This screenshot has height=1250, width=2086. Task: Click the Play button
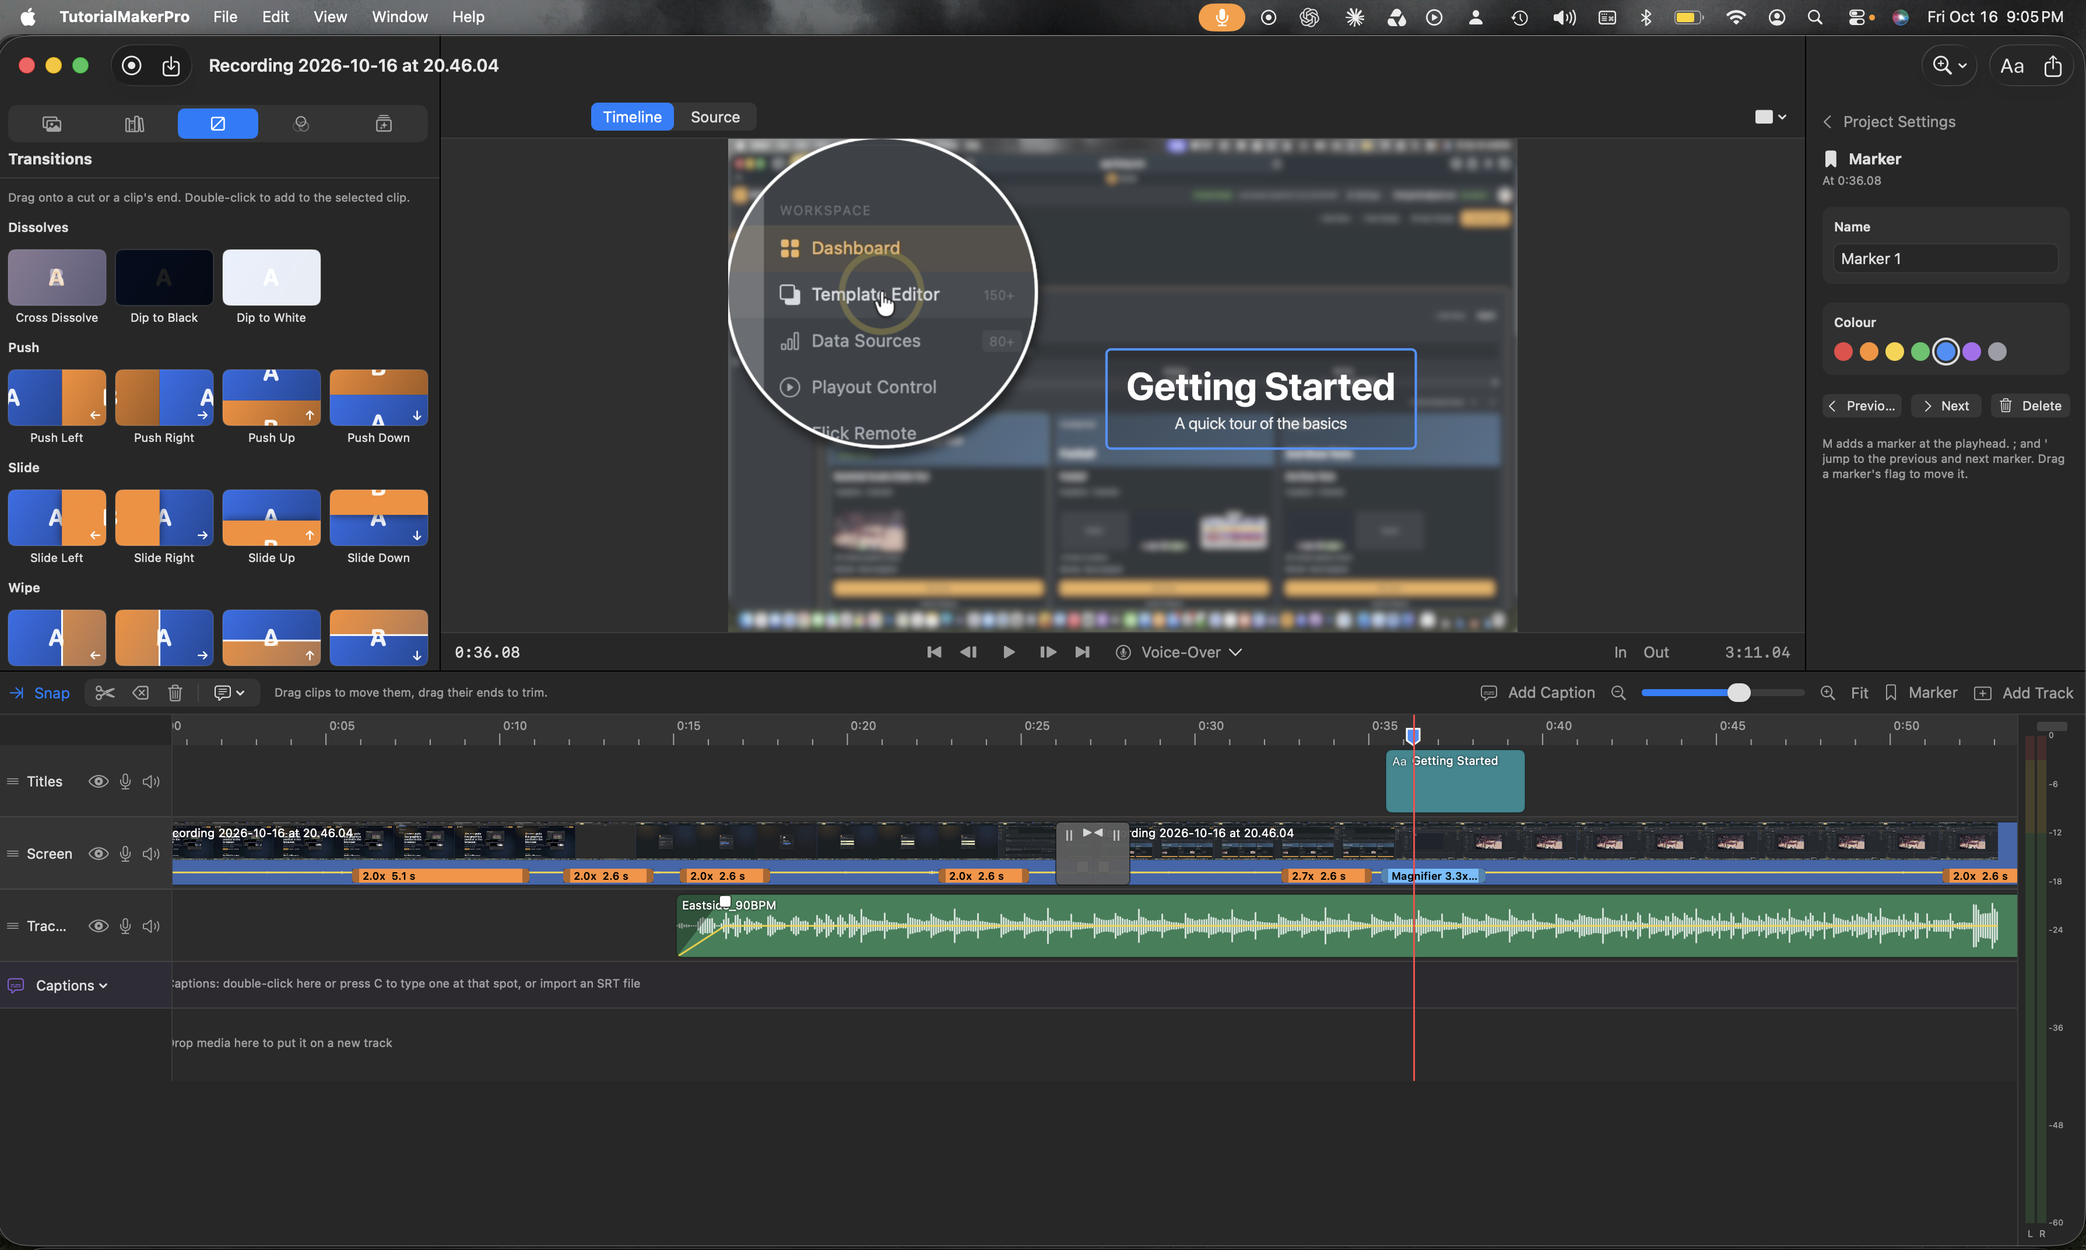click(1008, 652)
